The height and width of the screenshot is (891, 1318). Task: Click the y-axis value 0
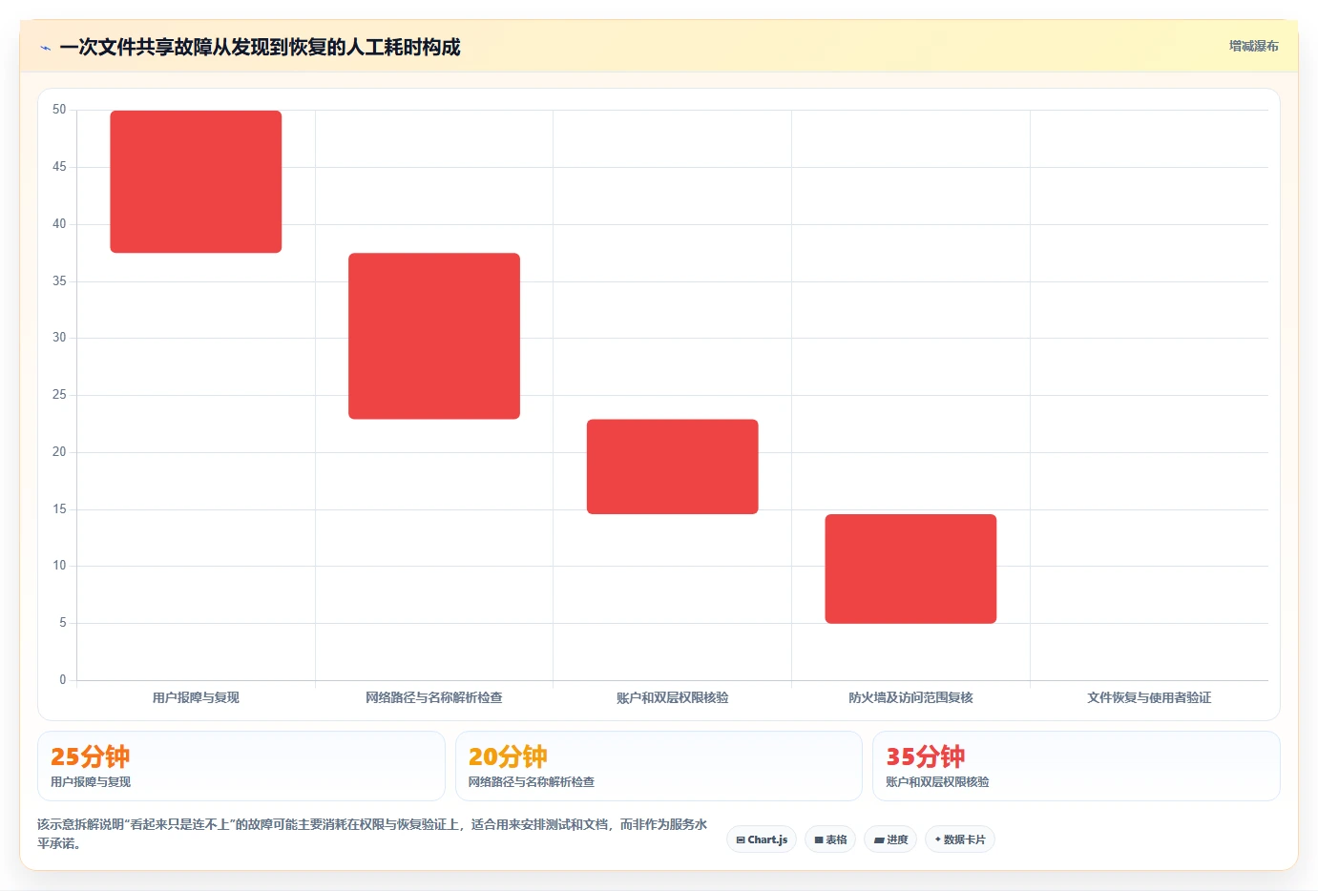(x=63, y=680)
